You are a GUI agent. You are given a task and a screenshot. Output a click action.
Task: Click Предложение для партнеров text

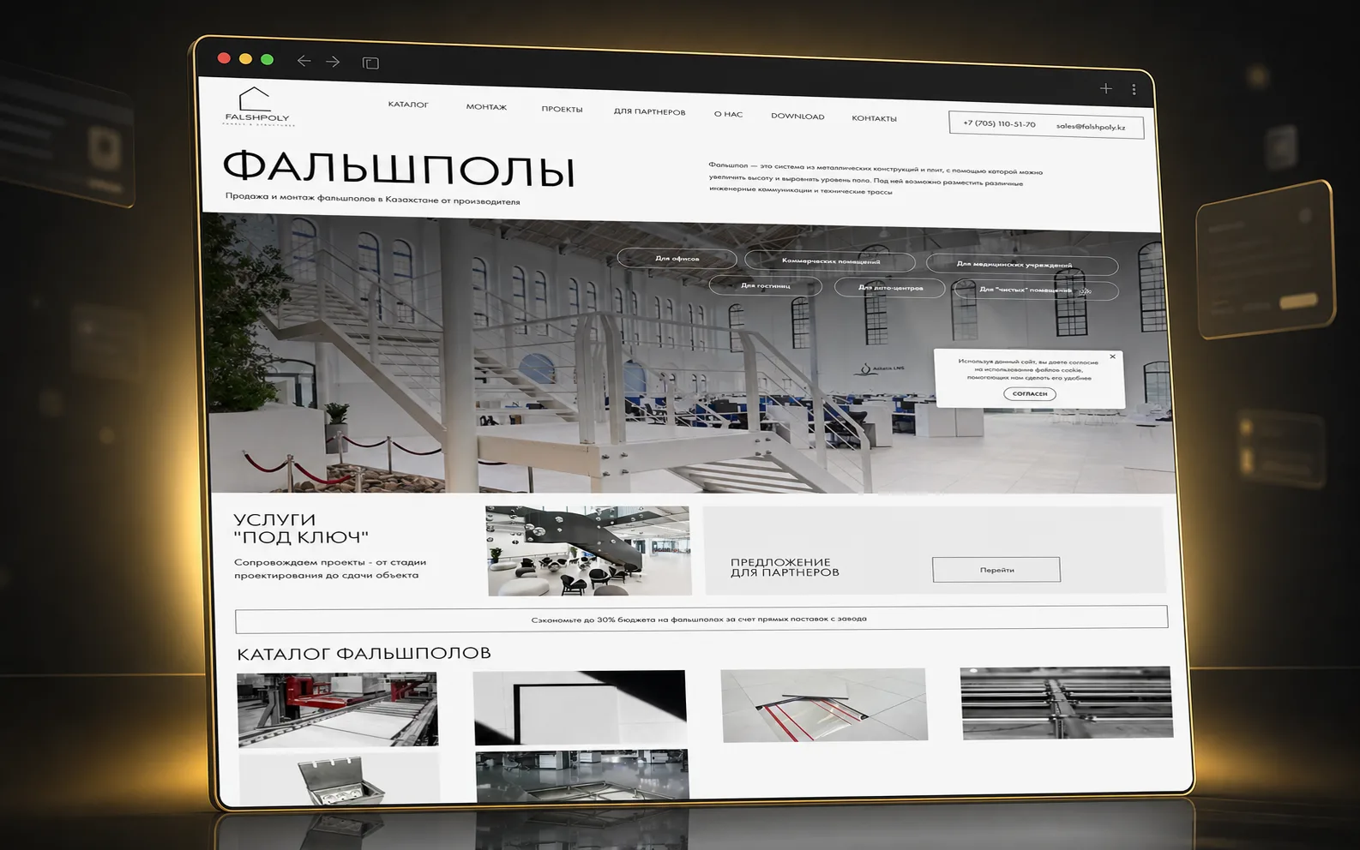(785, 567)
